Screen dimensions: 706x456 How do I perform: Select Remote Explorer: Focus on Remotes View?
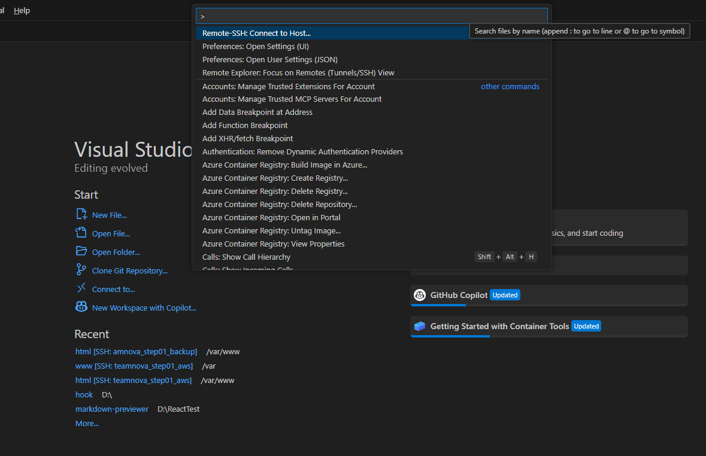pyautogui.click(x=372, y=72)
